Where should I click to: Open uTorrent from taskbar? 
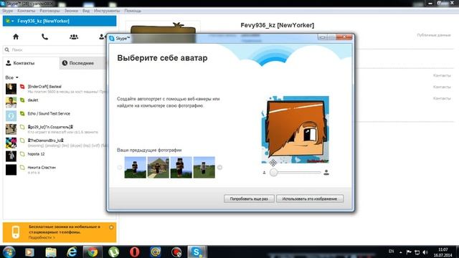pyautogui.click(x=113, y=252)
